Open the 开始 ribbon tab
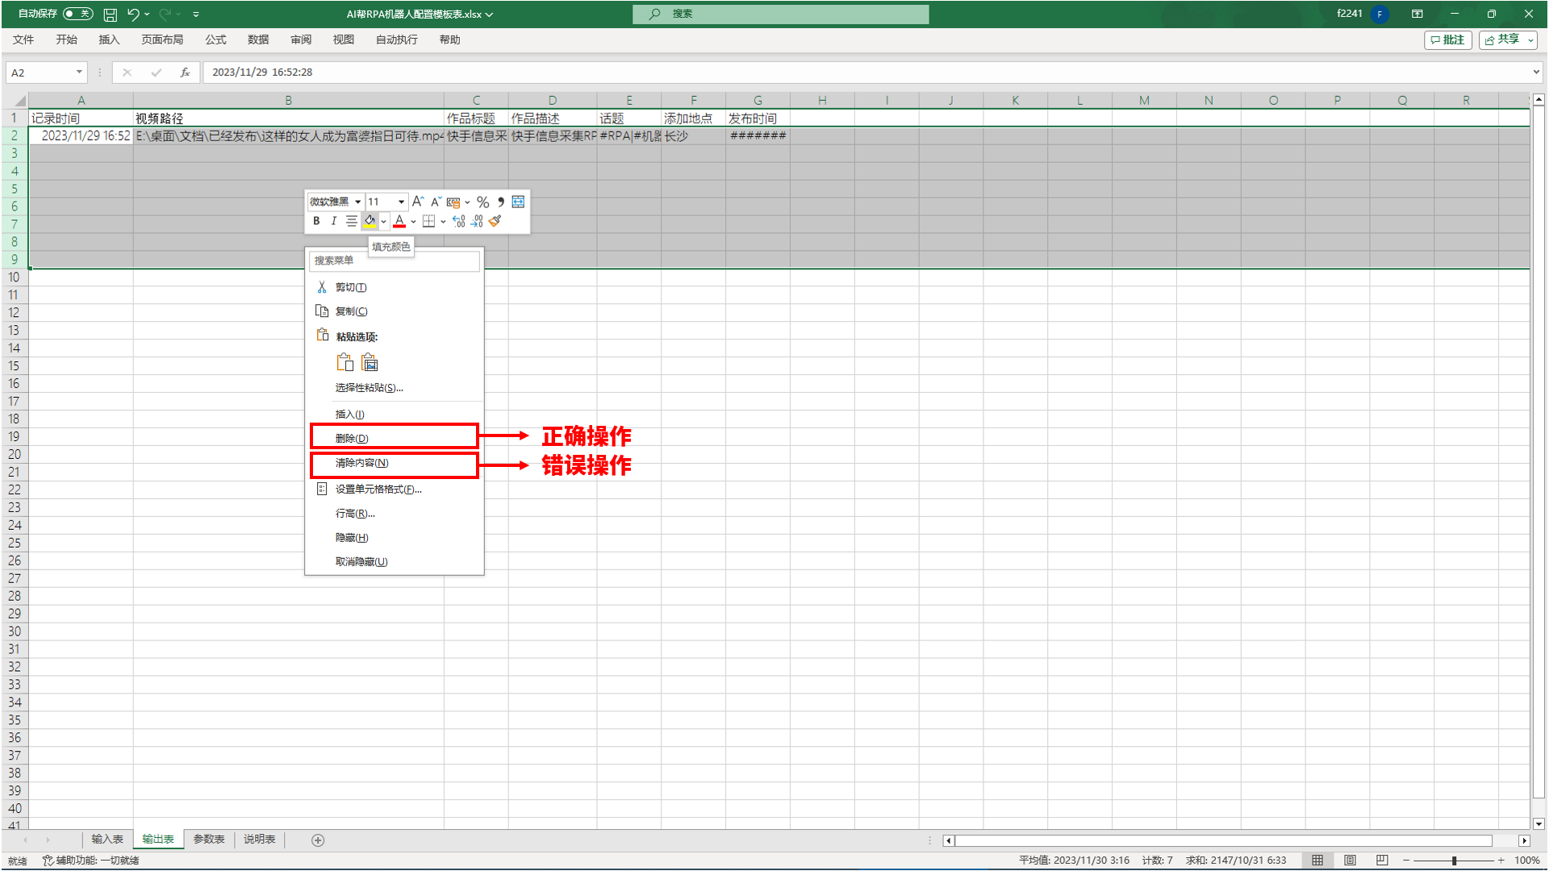The image size is (1549, 871). click(66, 40)
